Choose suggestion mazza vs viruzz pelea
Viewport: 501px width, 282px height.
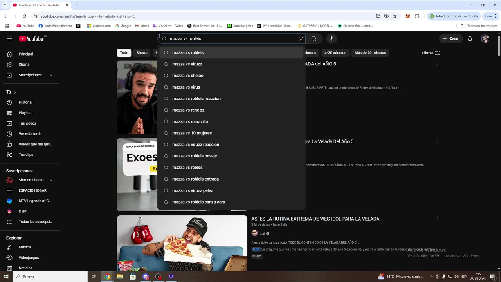231,190
